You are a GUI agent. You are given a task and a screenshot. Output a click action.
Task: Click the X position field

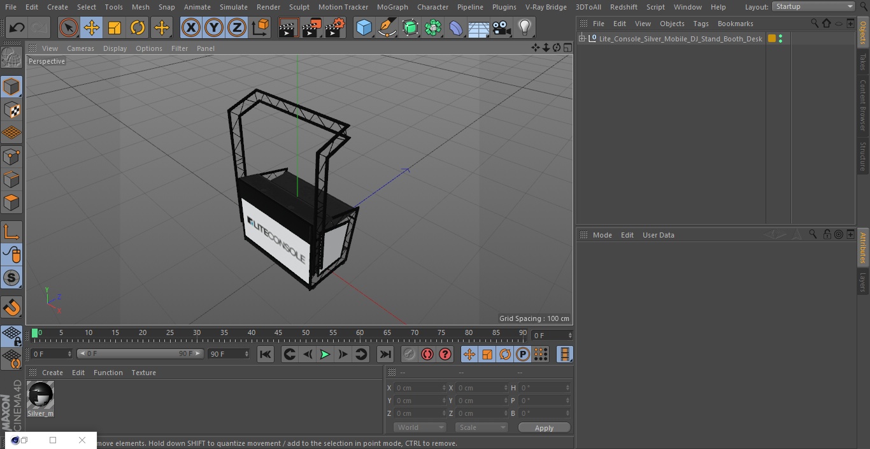(420, 388)
